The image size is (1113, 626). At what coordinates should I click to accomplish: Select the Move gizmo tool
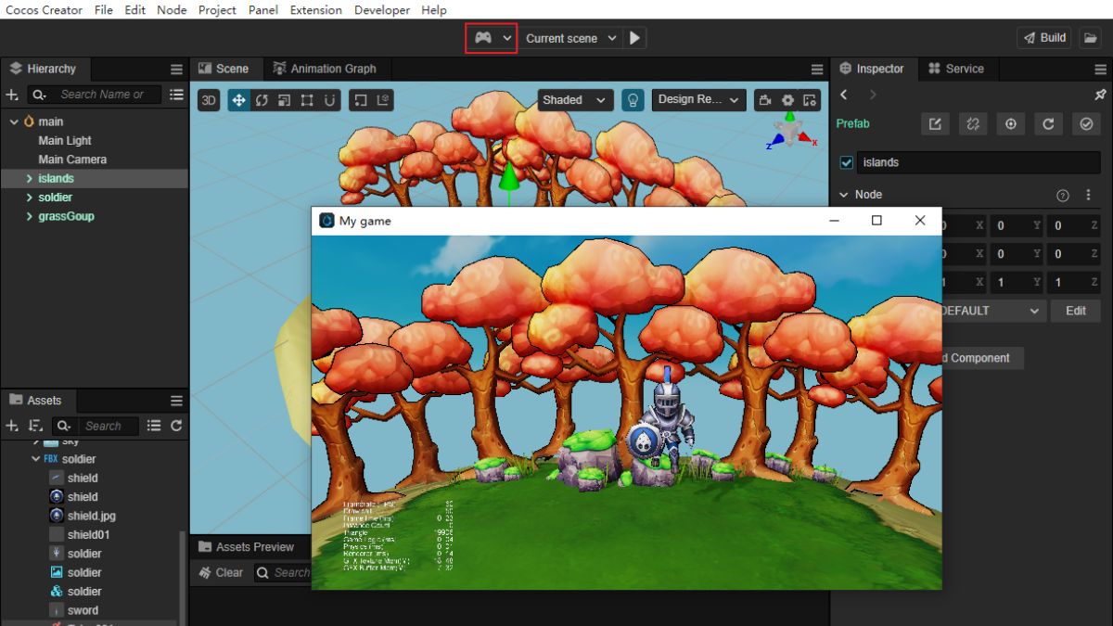coord(238,100)
